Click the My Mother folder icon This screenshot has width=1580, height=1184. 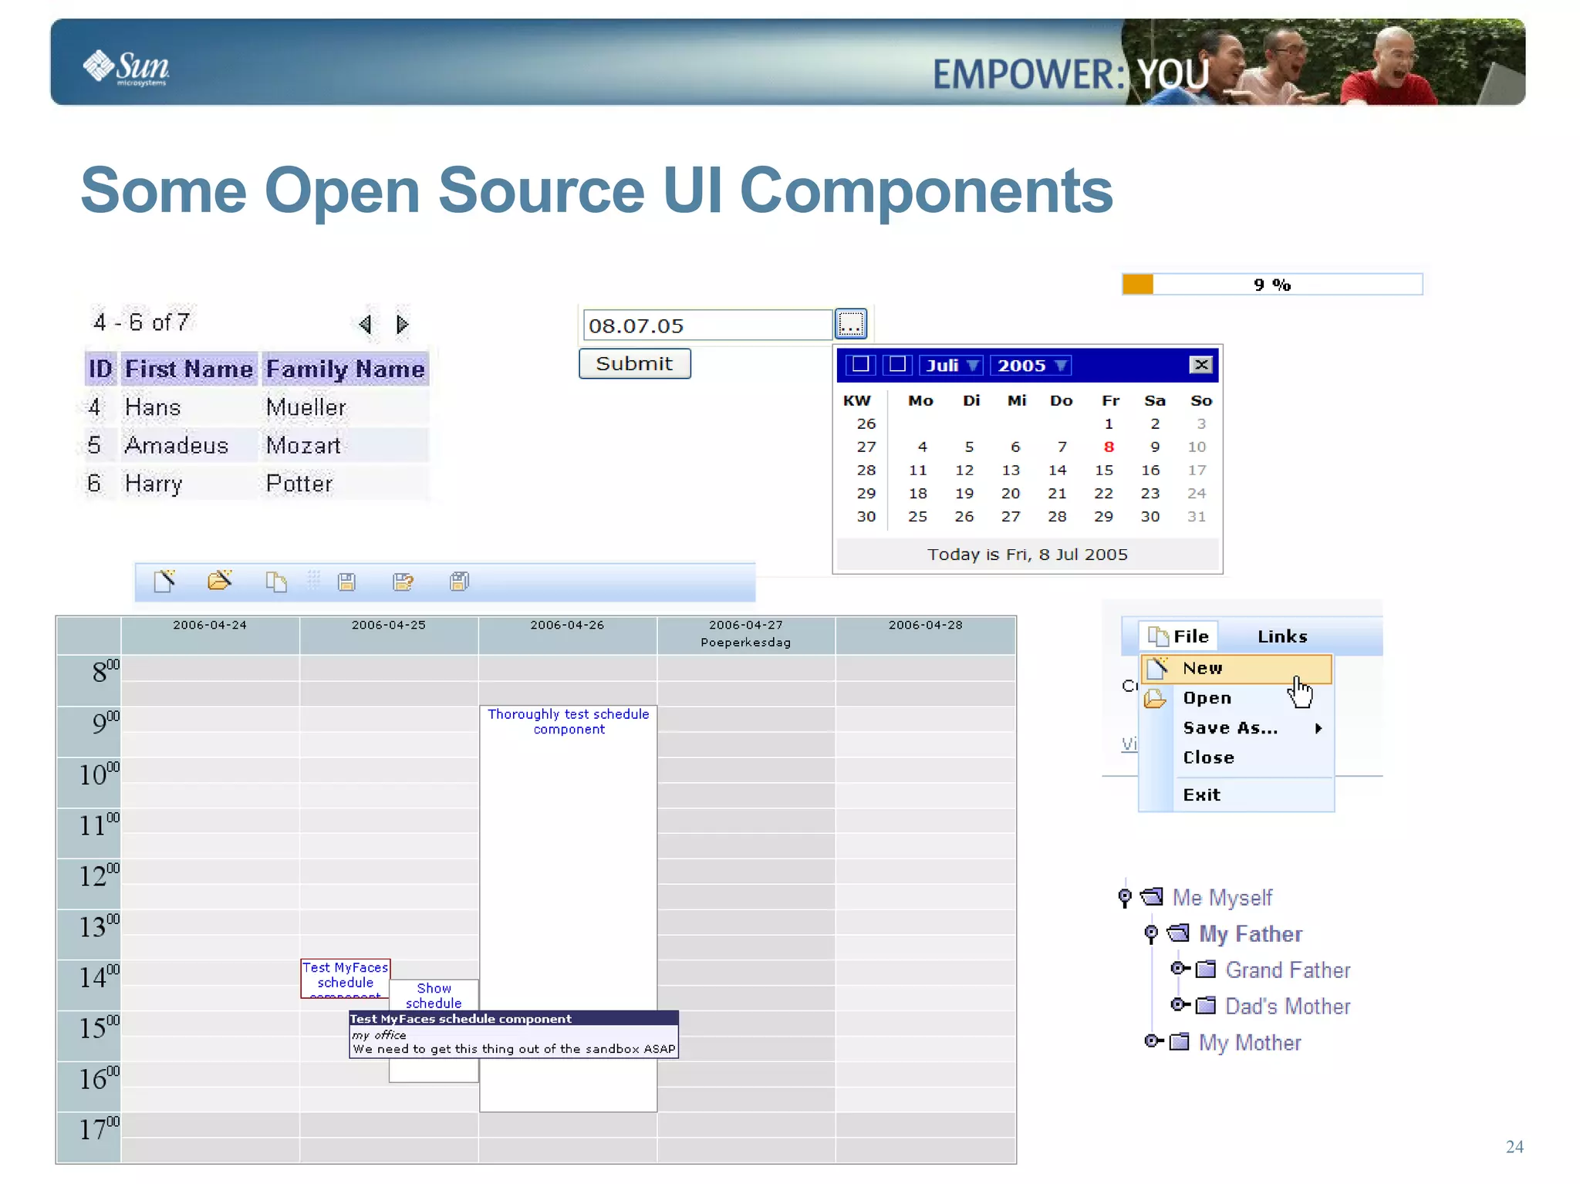[x=1179, y=1042]
